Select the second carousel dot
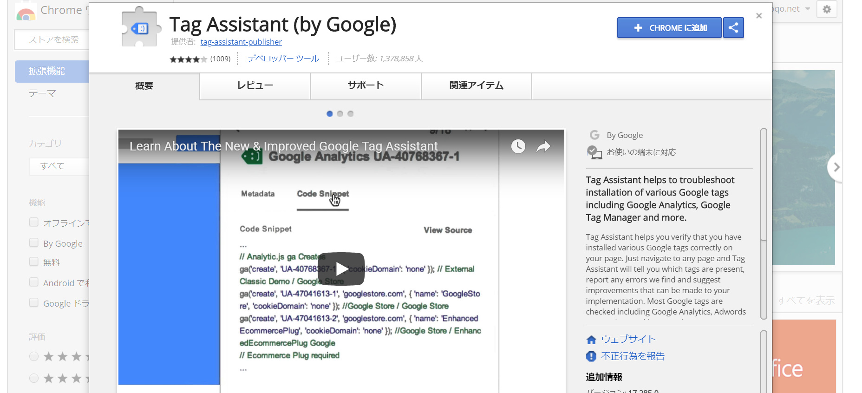The image size is (862, 393). coord(340,114)
